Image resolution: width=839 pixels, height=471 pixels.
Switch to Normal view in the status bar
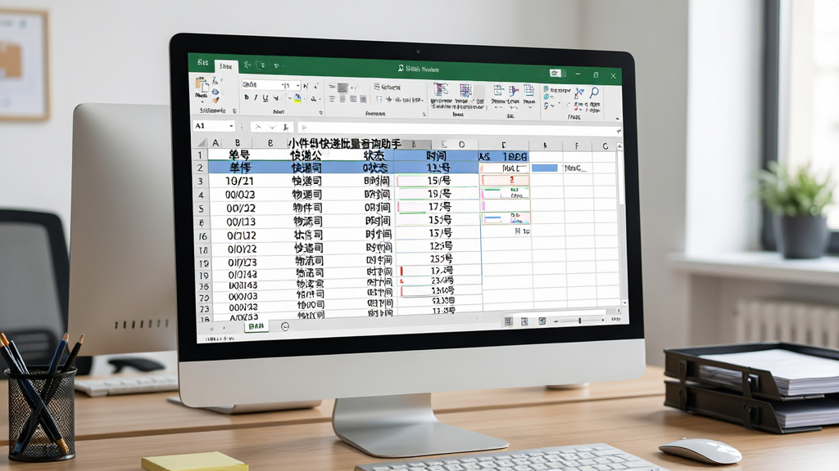pos(508,321)
